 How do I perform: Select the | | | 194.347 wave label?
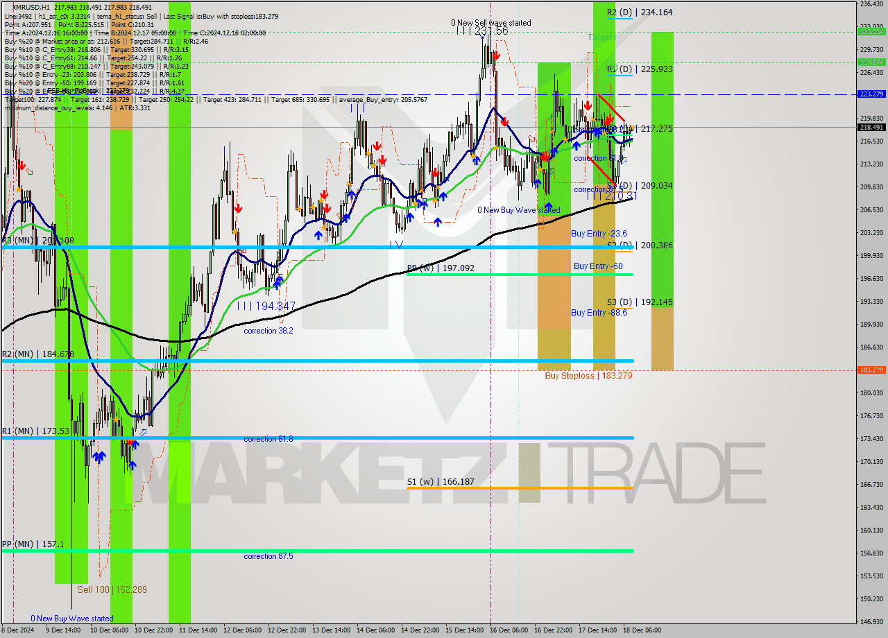pyautogui.click(x=266, y=306)
